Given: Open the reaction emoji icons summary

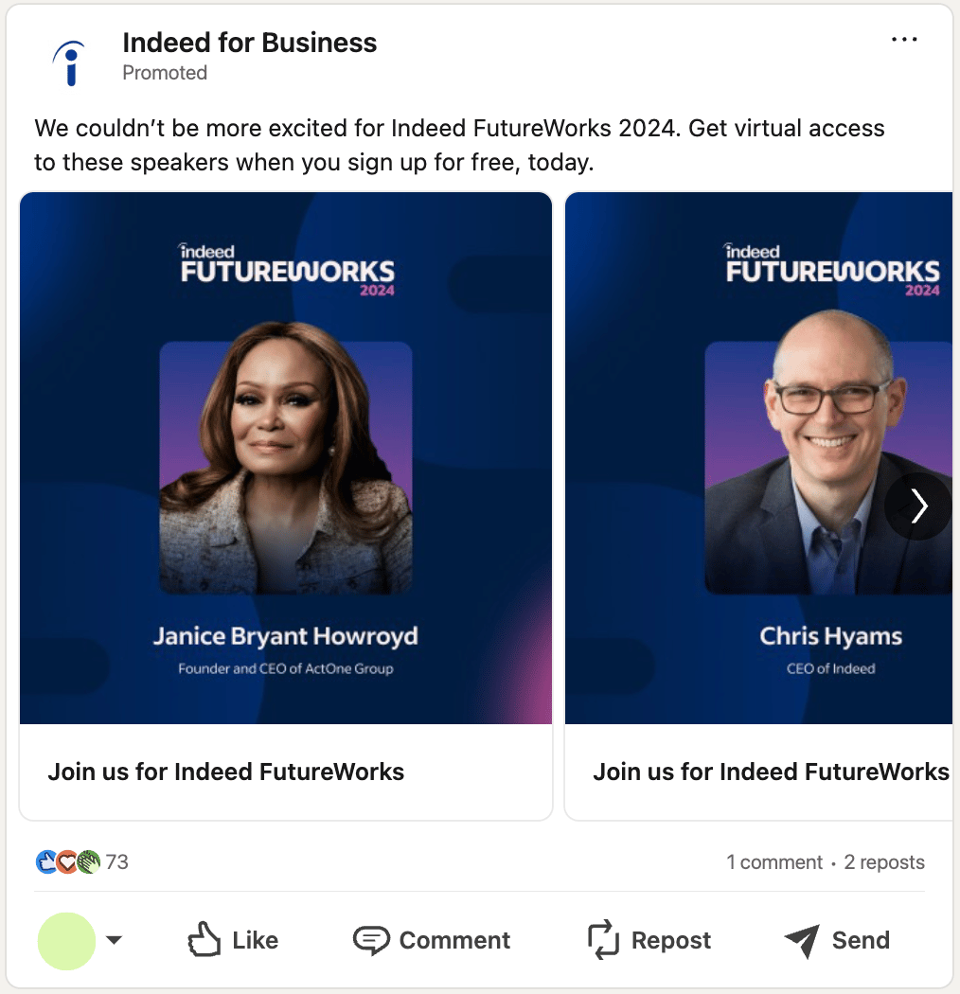Looking at the screenshot, I should (68, 861).
